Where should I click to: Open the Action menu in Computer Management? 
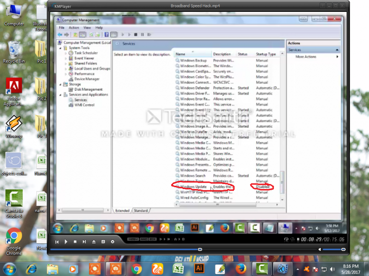coord(74,28)
